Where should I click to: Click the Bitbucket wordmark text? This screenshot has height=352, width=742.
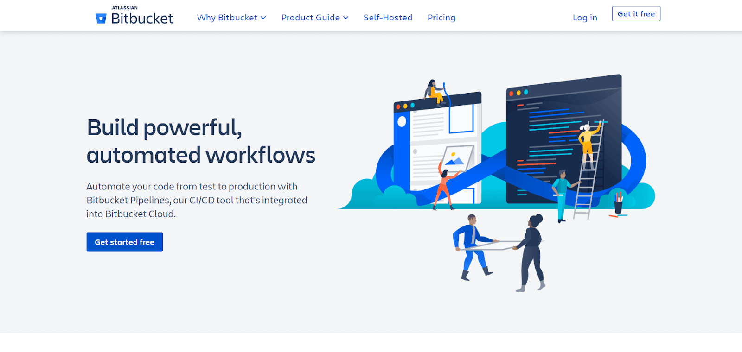pyautogui.click(x=142, y=19)
